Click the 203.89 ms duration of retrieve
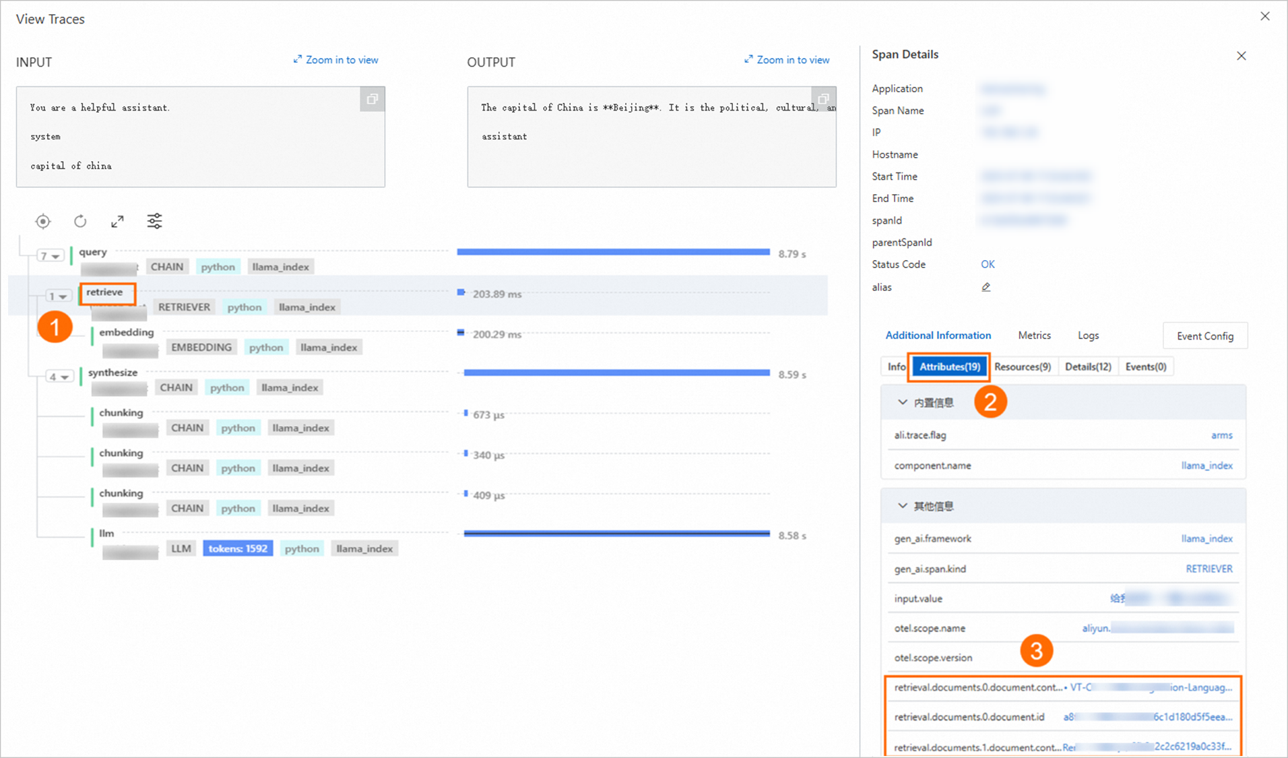 point(497,294)
